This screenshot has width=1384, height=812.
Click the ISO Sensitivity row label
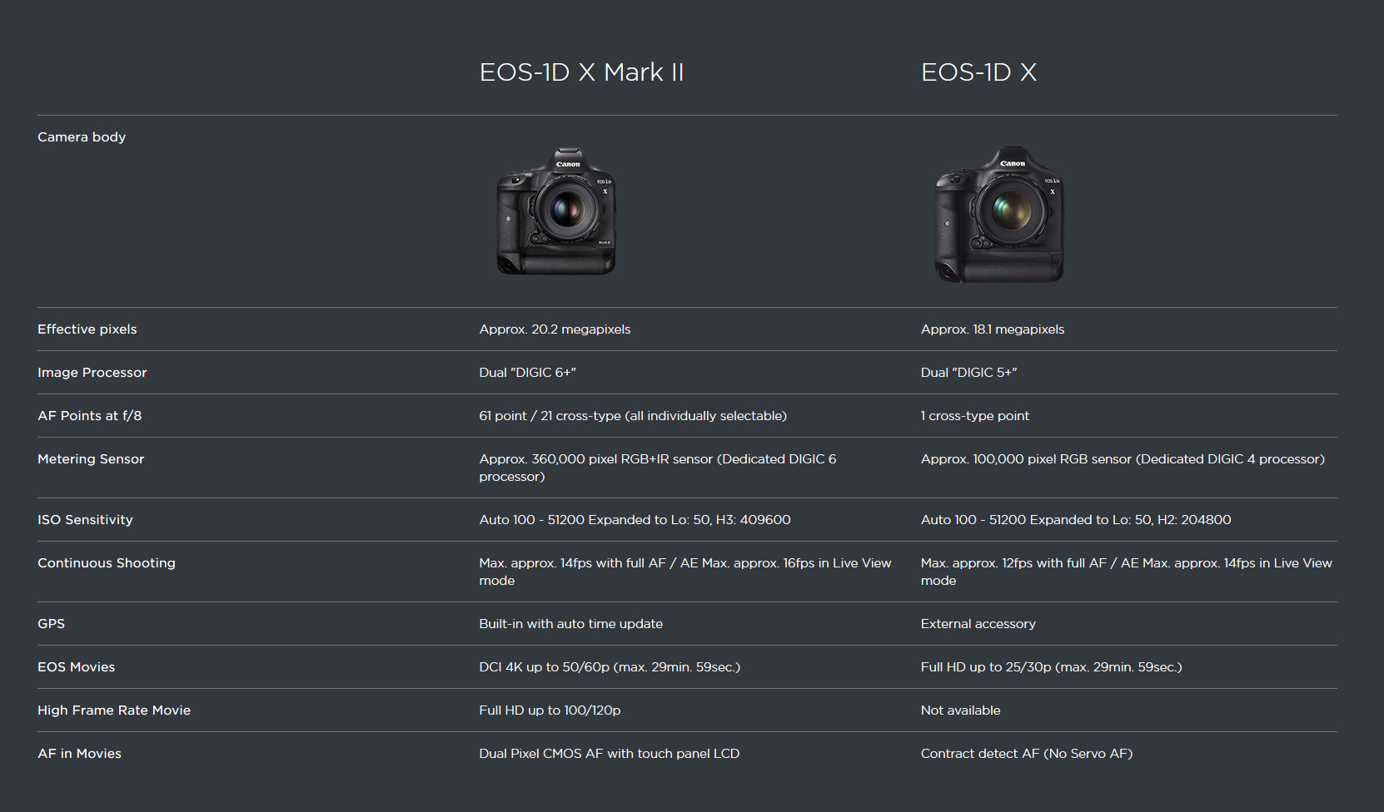tap(85, 520)
